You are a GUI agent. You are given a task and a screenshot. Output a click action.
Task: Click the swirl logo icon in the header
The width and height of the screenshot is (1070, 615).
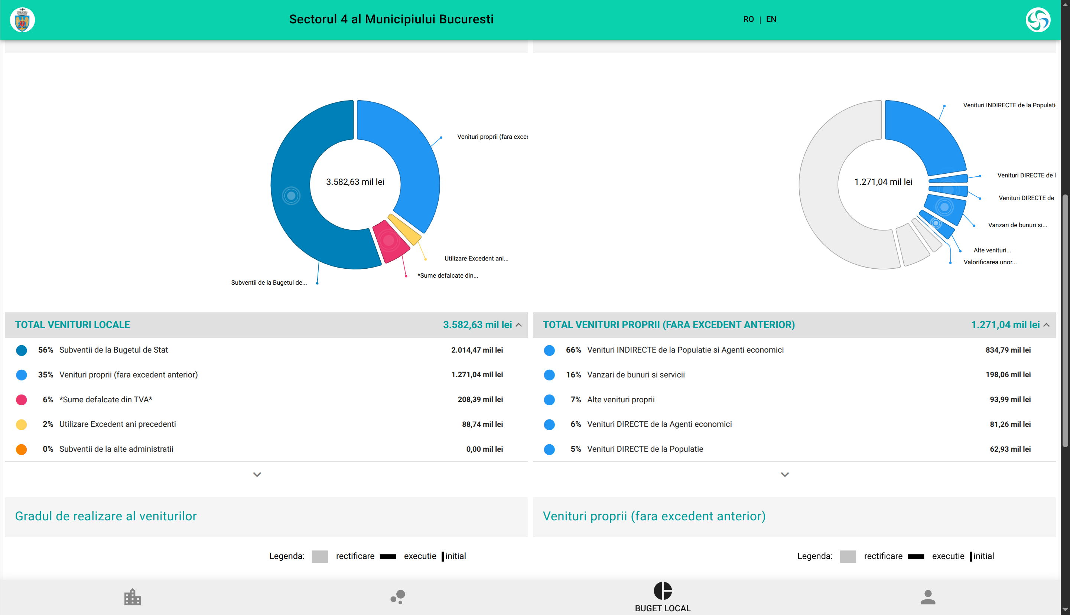pyautogui.click(x=1037, y=20)
